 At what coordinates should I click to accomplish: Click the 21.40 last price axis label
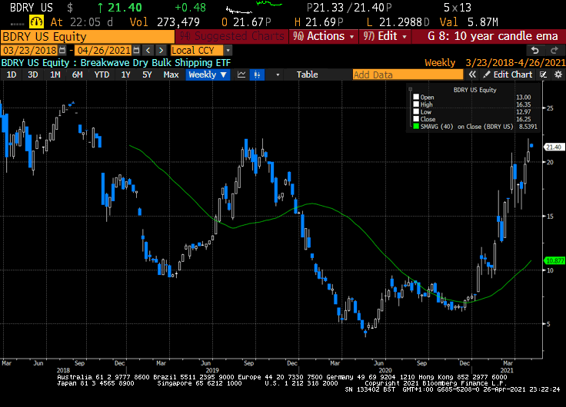click(554, 147)
